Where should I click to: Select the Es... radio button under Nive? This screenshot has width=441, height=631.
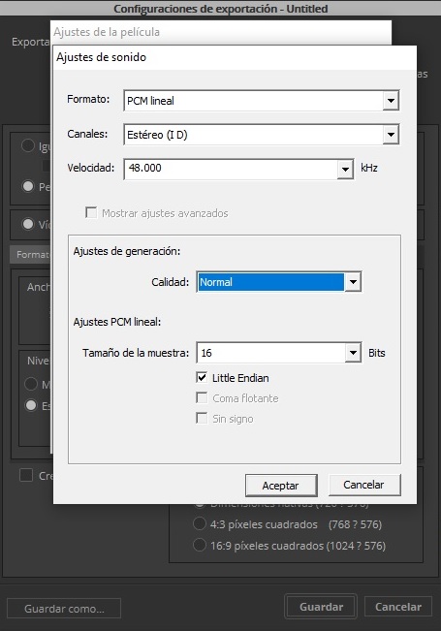[x=31, y=405]
